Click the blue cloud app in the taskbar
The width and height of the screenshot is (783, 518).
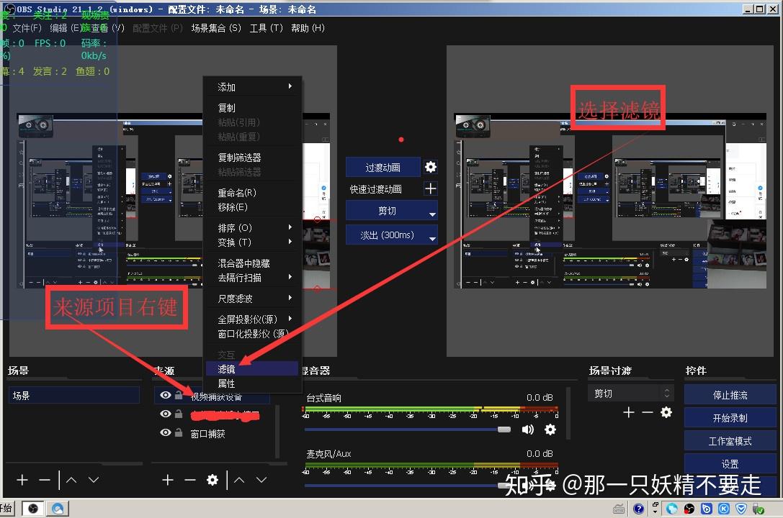[58, 509]
